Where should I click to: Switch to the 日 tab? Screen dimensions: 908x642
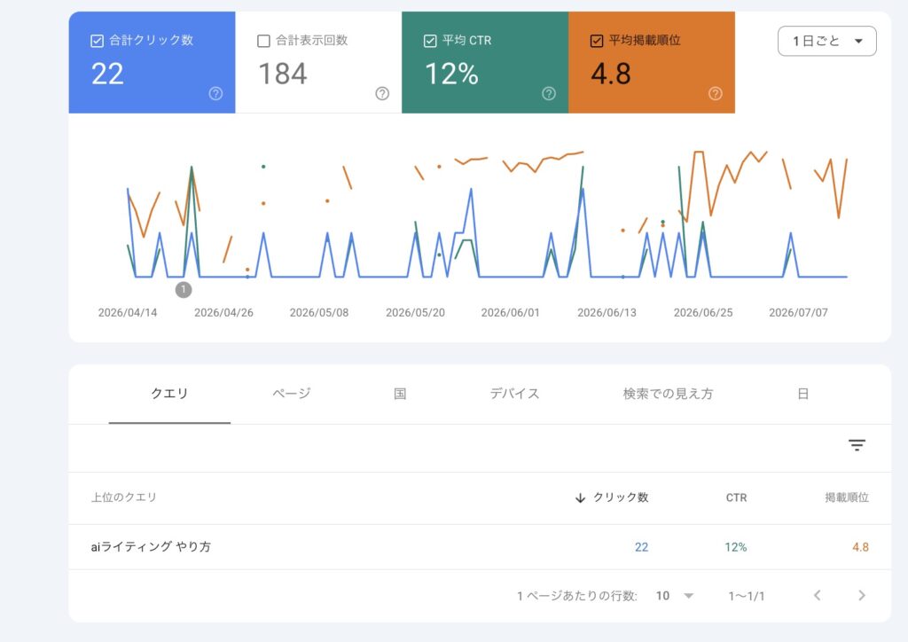(x=802, y=394)
